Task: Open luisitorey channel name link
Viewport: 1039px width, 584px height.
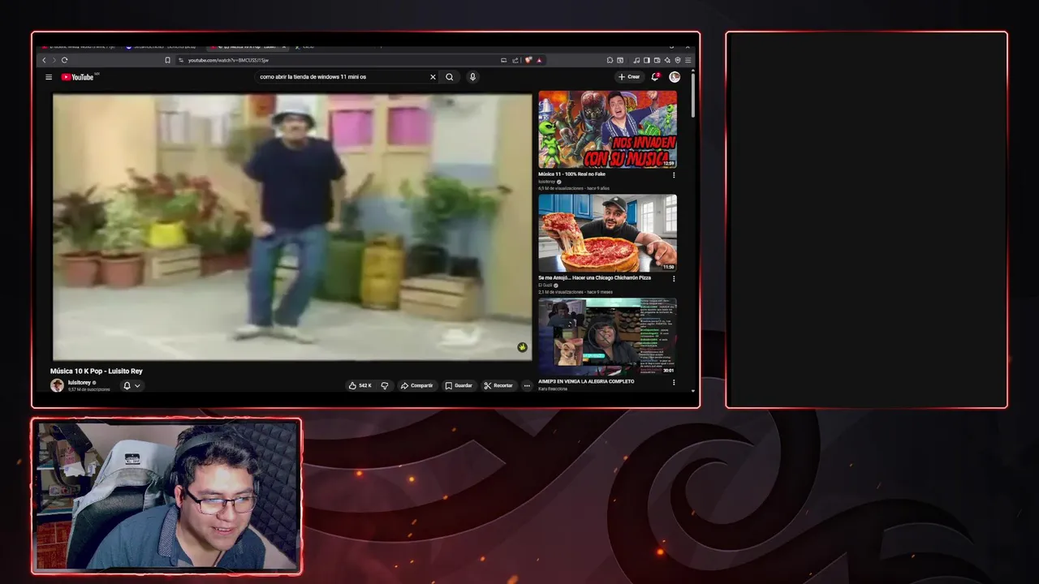Action: click(79, 382)
